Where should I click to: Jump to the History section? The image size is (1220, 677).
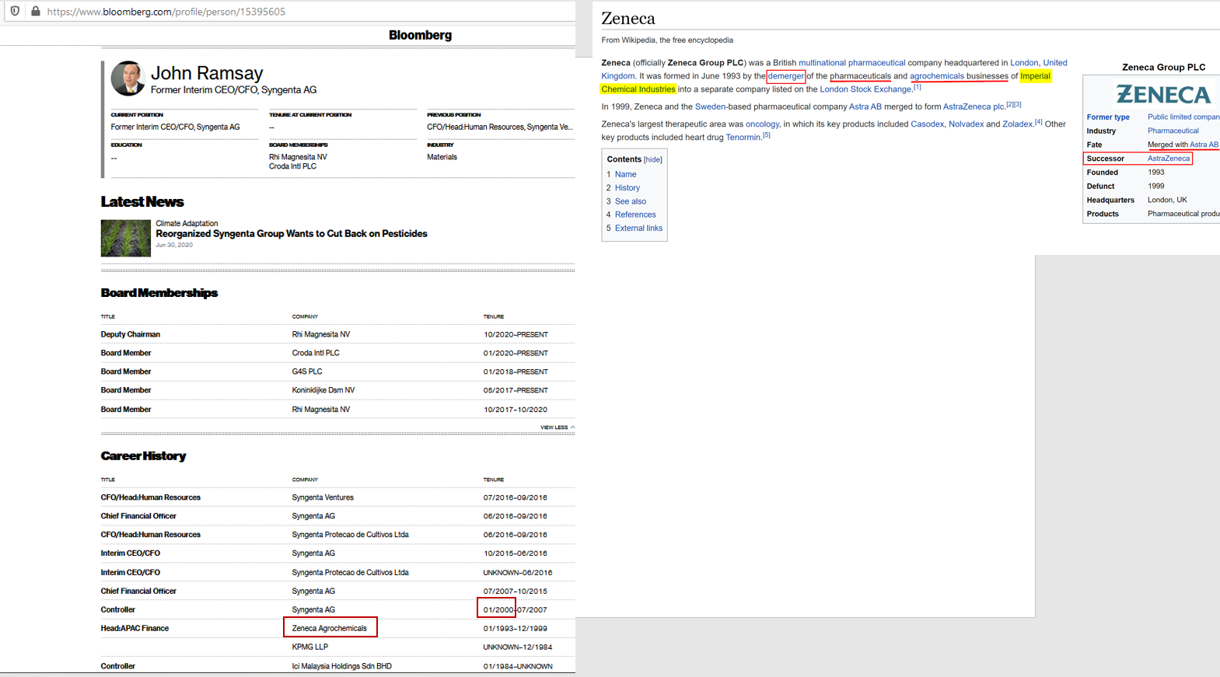pyautogui.click(x=627, y=188)
